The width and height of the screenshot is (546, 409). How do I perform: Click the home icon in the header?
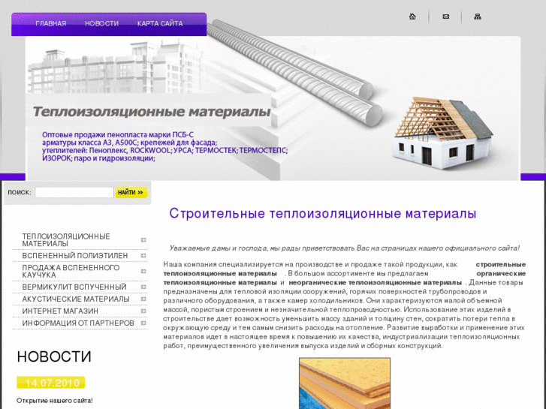coord(412,17)
